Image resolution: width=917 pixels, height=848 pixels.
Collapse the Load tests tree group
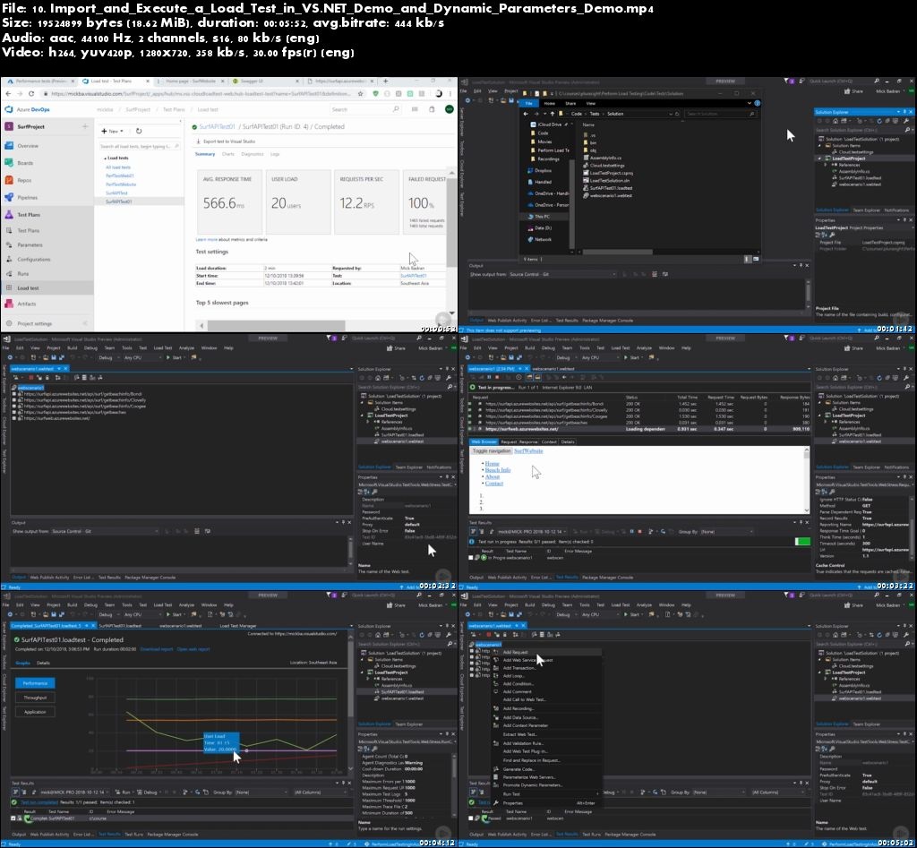pos(104,158)
